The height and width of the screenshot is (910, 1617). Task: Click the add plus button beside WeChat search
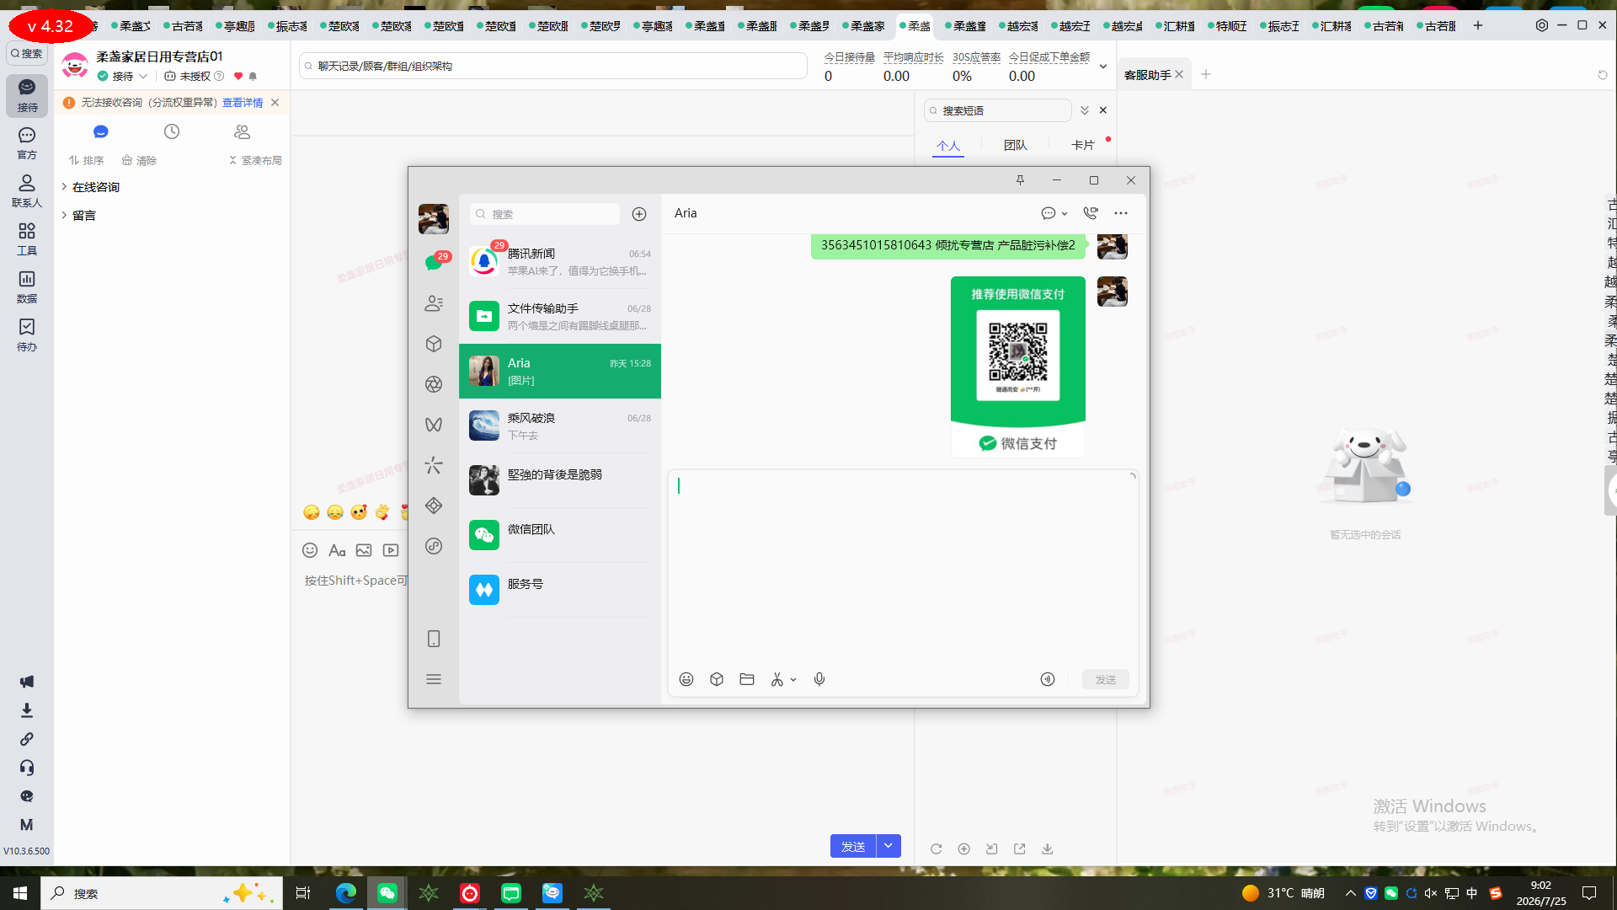pyautogui.click(x=639, y=214)
